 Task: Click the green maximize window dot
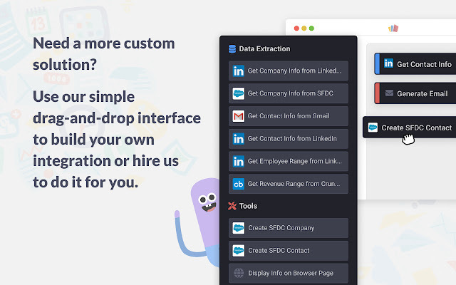click(312, 28)
